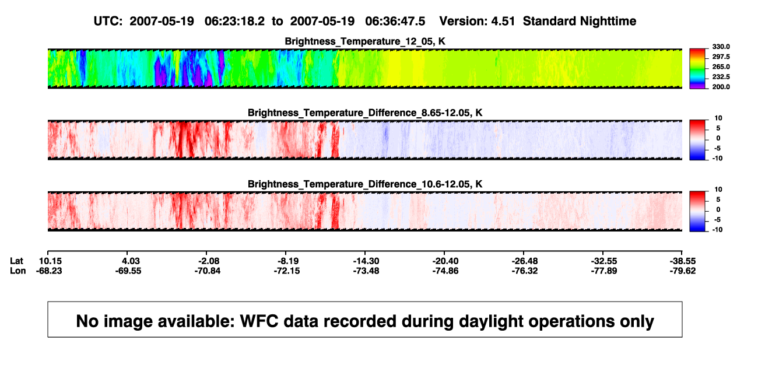
Task: Click the 232.5 colorbar label
Action: tap(721, 77)
